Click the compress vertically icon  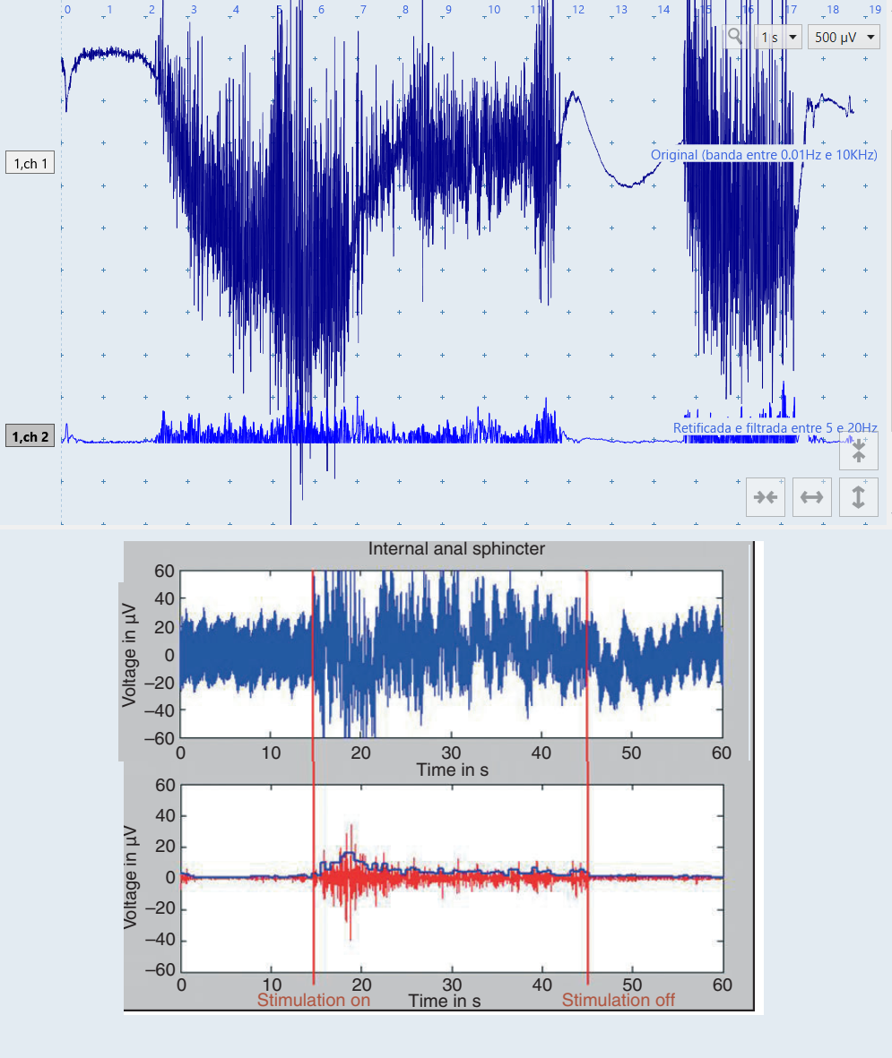pos(858,451)
